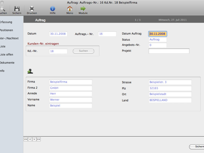Click the highlighted Datum Auftrag field
Image resolution: width=204 pixels, height=153 pixels.
tap(158, 34)
